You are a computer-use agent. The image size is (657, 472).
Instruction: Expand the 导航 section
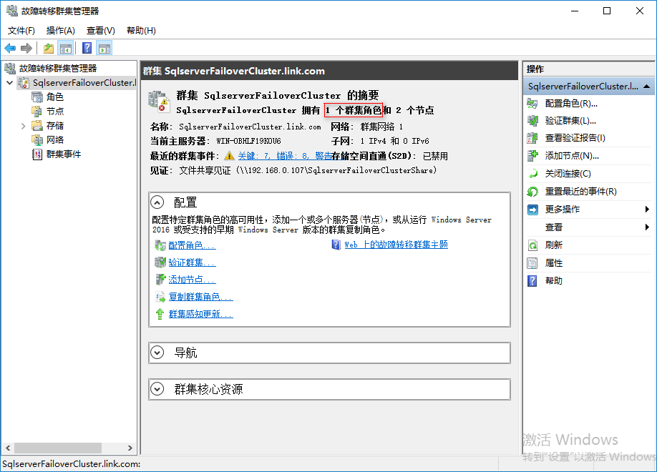point(157,353)
